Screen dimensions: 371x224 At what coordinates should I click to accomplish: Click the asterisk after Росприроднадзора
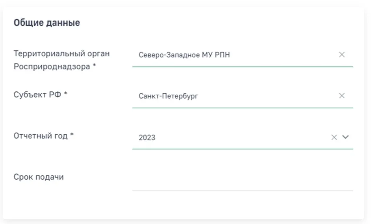94,65
